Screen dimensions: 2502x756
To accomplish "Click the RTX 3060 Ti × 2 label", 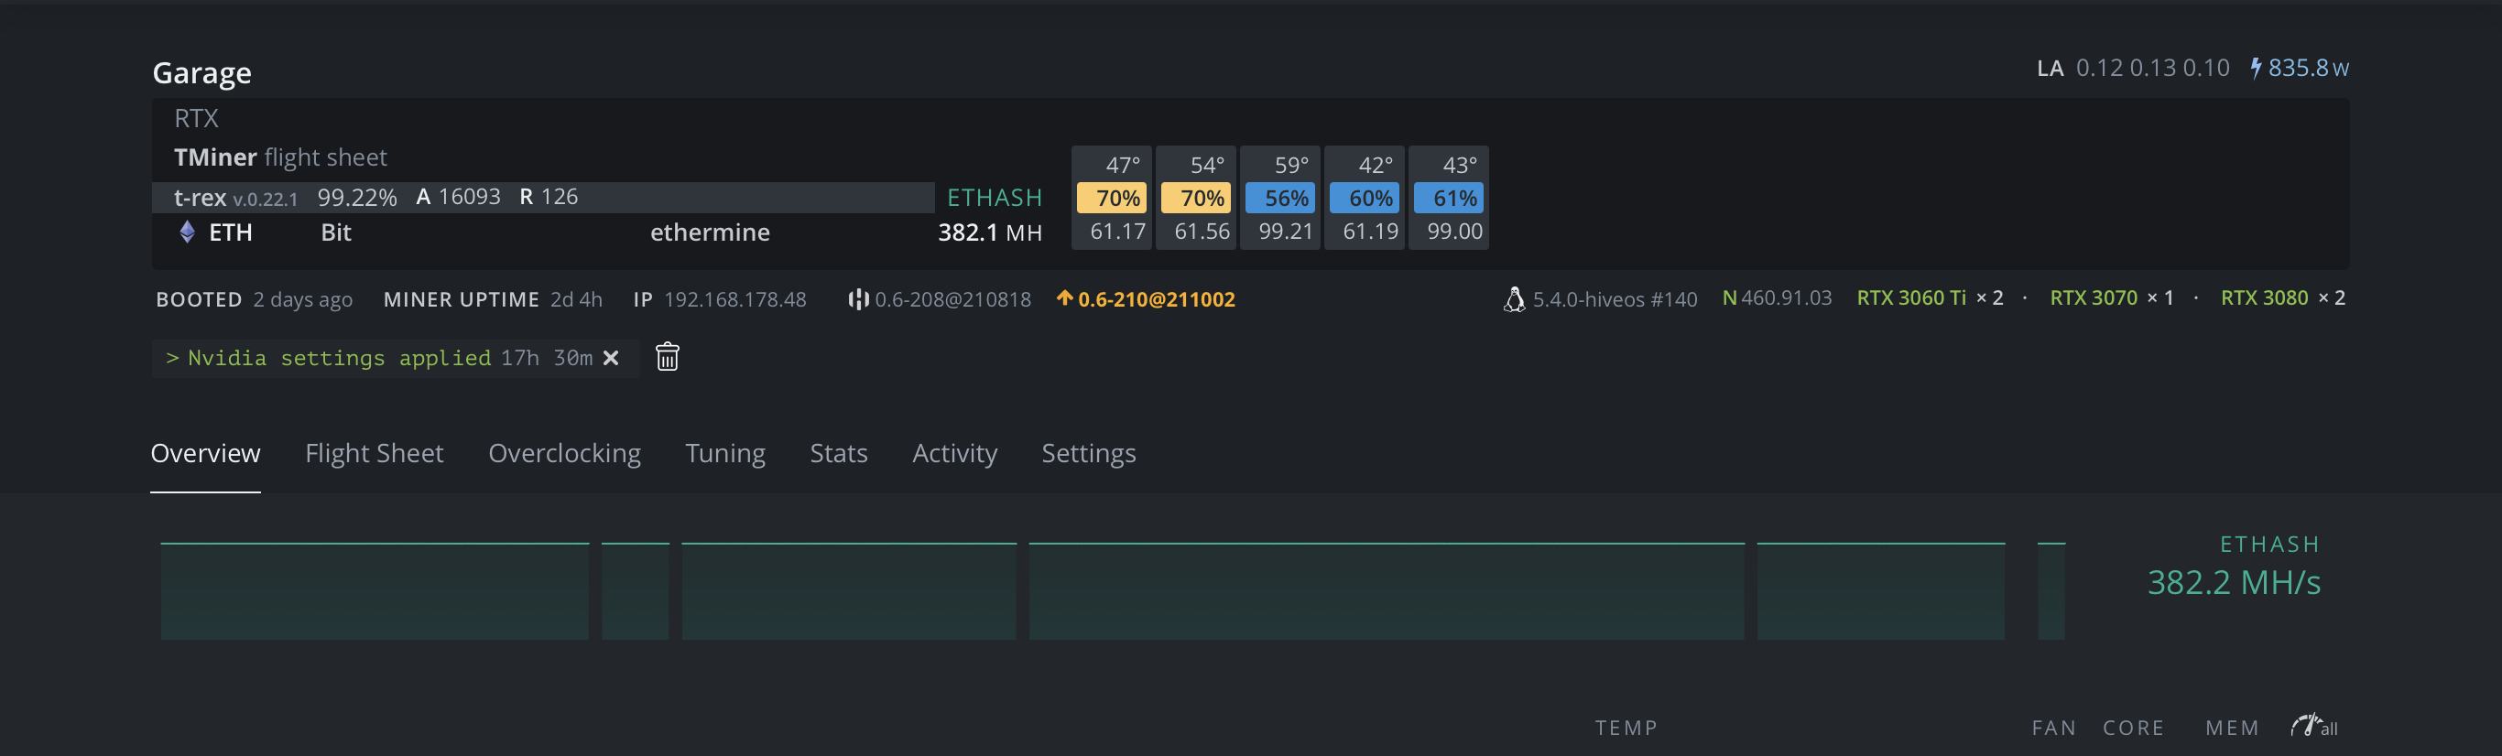I will (1930, 298).
